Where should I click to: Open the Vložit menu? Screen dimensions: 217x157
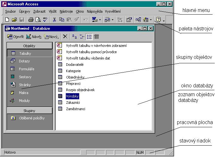pos(52,11)
